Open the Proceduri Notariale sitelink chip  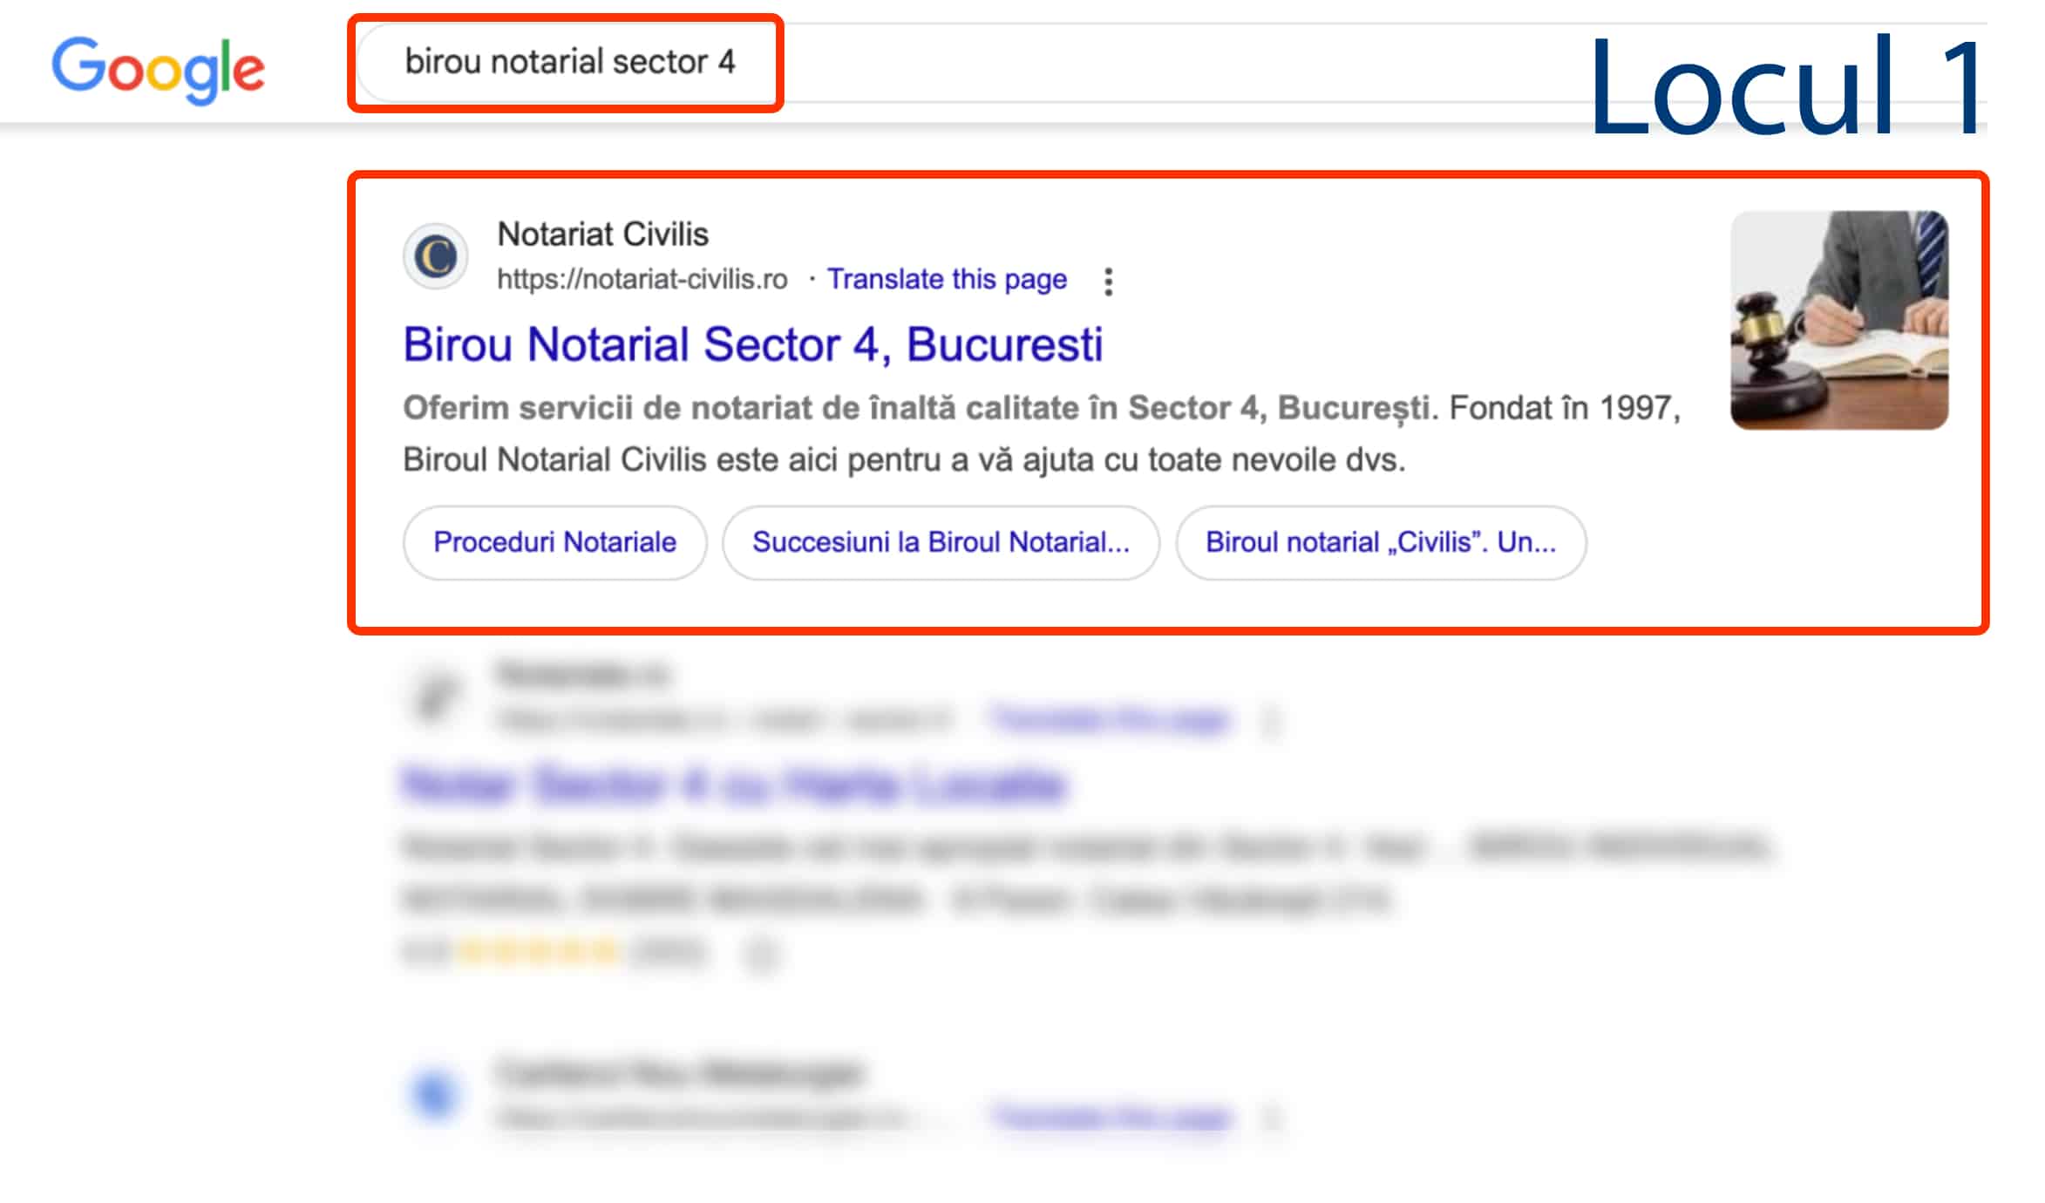click(x=554, y=542)
